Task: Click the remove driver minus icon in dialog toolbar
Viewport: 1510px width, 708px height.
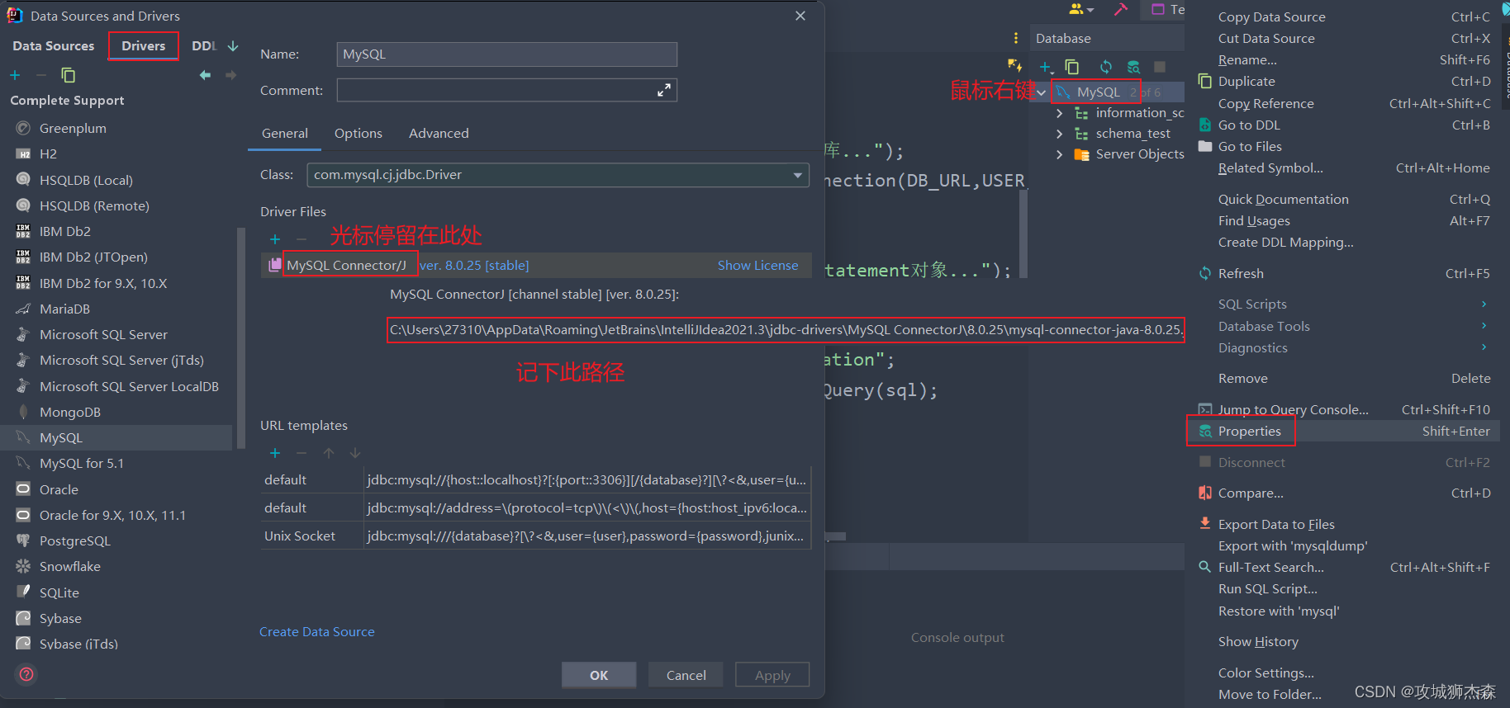Action: click(40, 75)
